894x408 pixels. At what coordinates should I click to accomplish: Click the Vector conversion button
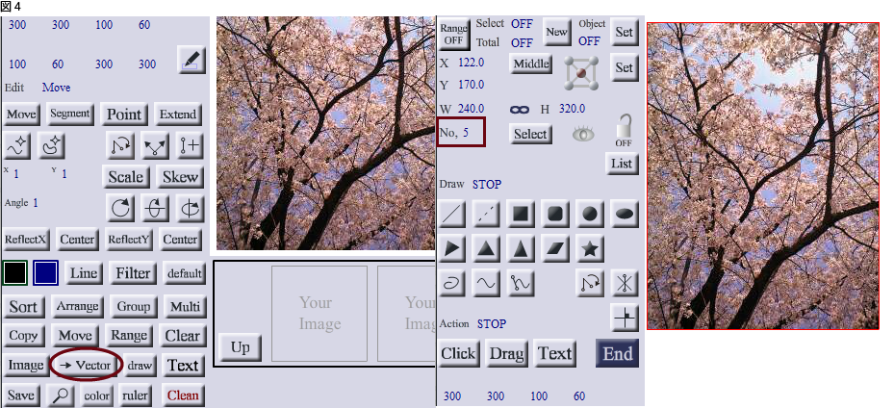point(86,366)
